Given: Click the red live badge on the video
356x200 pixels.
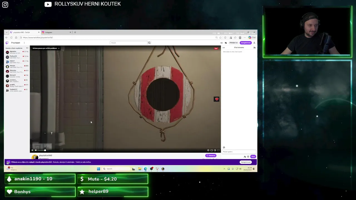Looking at the screenshot, I should pos(216,48).
